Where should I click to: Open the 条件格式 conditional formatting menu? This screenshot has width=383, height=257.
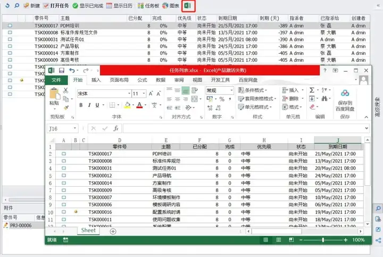pos(253,90)
